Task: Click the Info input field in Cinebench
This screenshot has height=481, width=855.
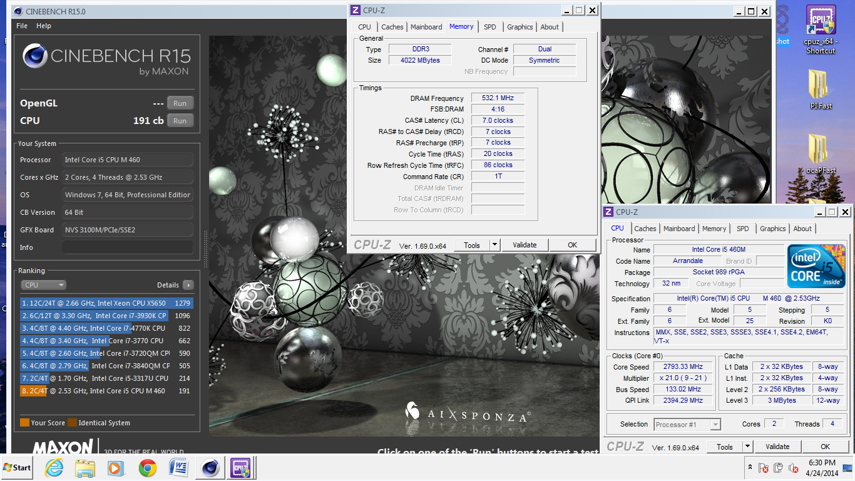Action: 128,247
